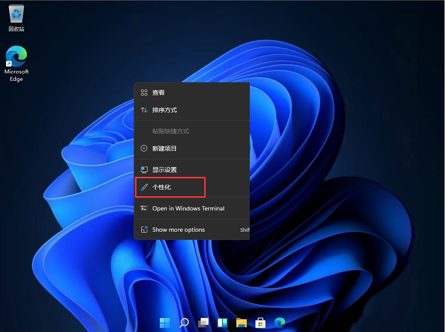Open Widgets from the taskbar
The width and height of the screenshot is (445, 332).
(222, 323)
